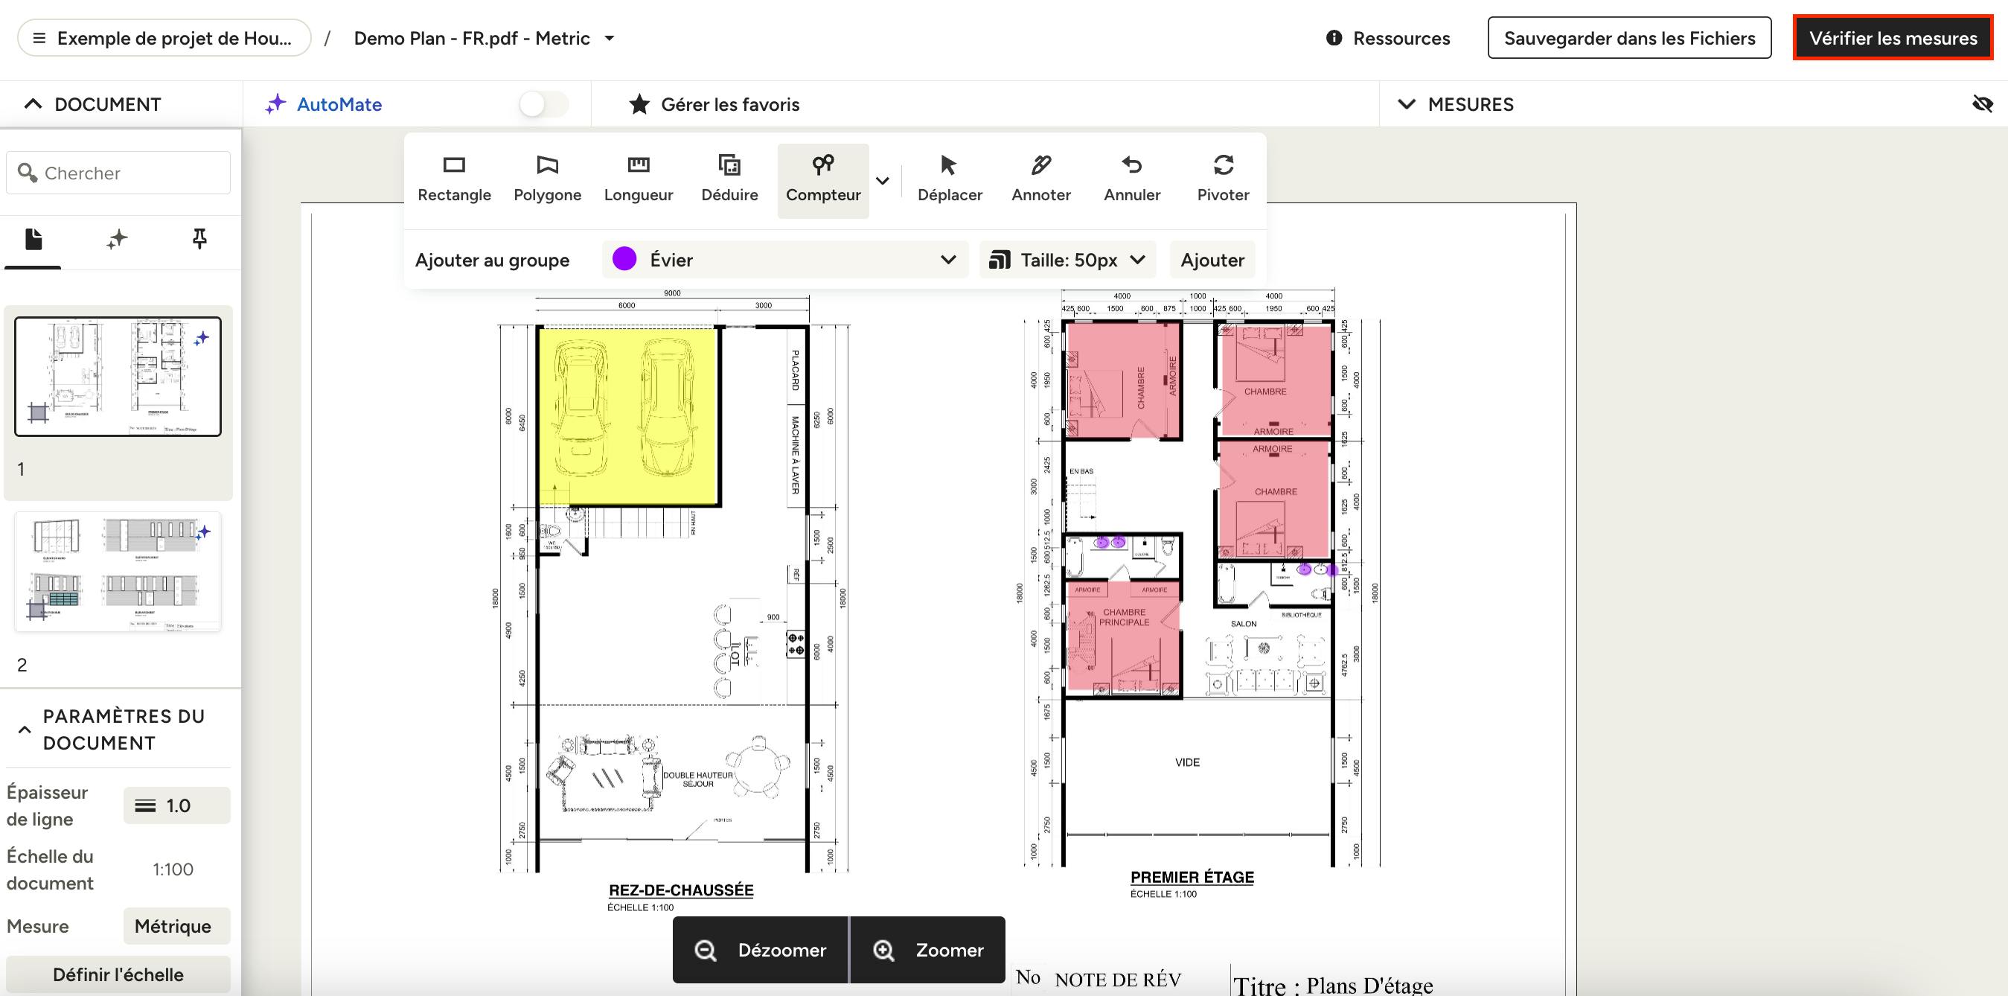
Task: Expand the Compteur tool options chevron
Action: [883, 181]
